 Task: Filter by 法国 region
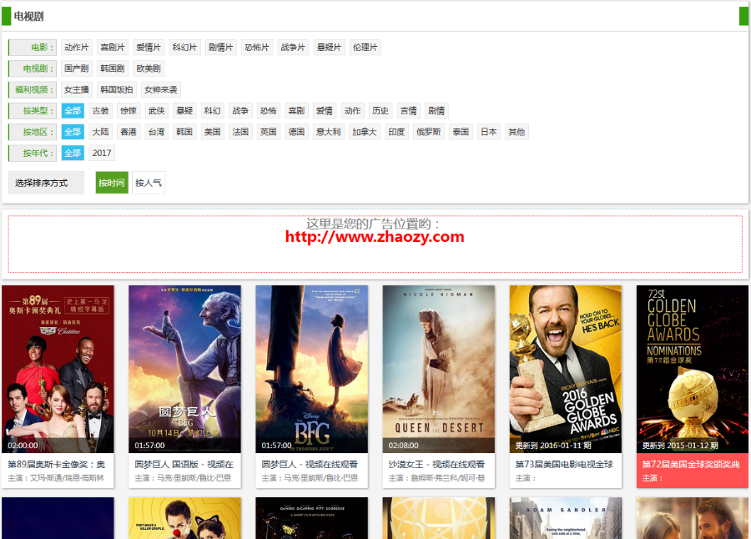[x=240, y=132]
